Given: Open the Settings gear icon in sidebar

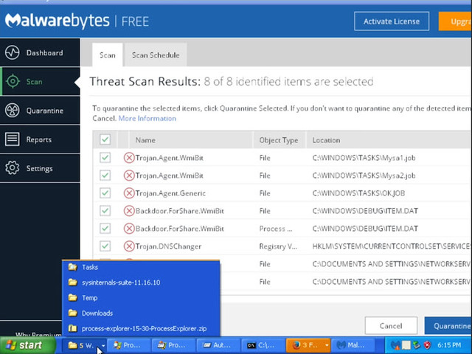Looking at the screenshot, I should coord(12,168).
